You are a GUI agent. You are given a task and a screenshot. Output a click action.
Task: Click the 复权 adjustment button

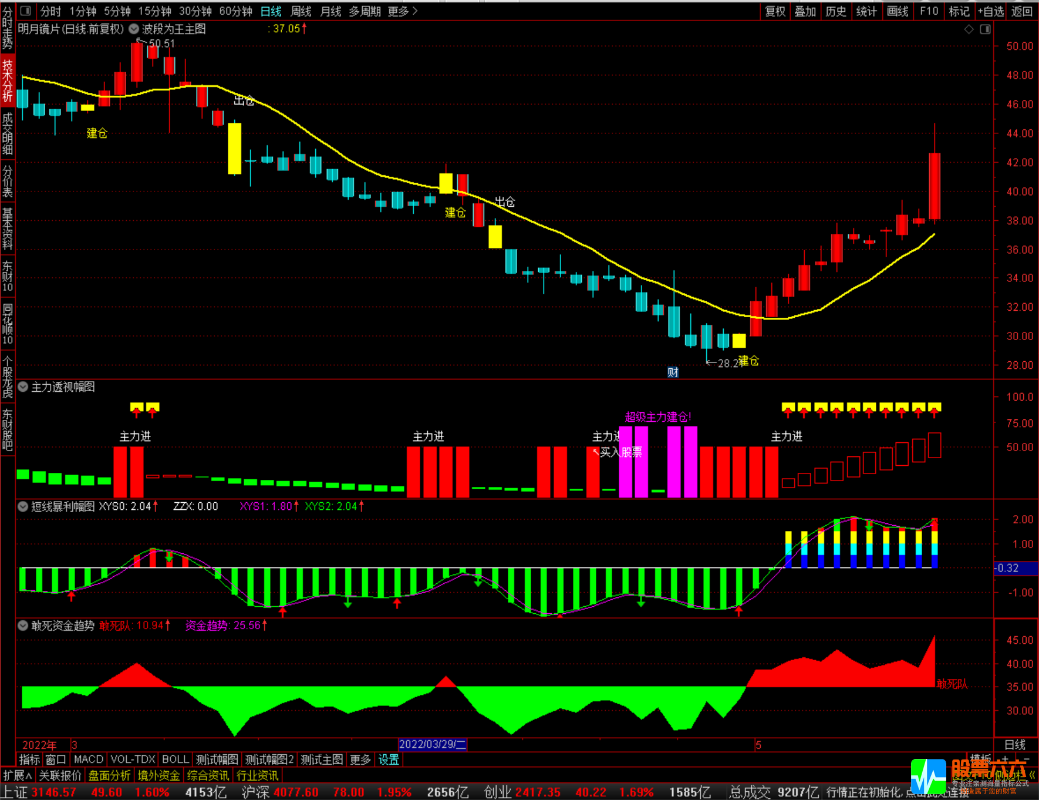tap(775, 11)
